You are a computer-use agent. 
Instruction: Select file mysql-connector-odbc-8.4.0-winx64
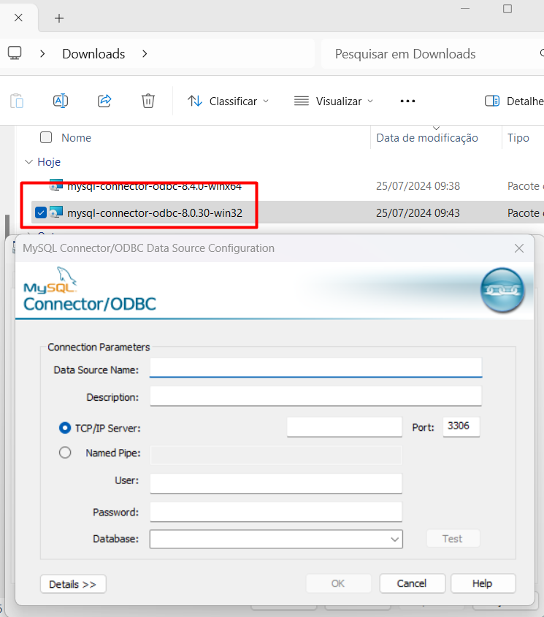(154, 186)
